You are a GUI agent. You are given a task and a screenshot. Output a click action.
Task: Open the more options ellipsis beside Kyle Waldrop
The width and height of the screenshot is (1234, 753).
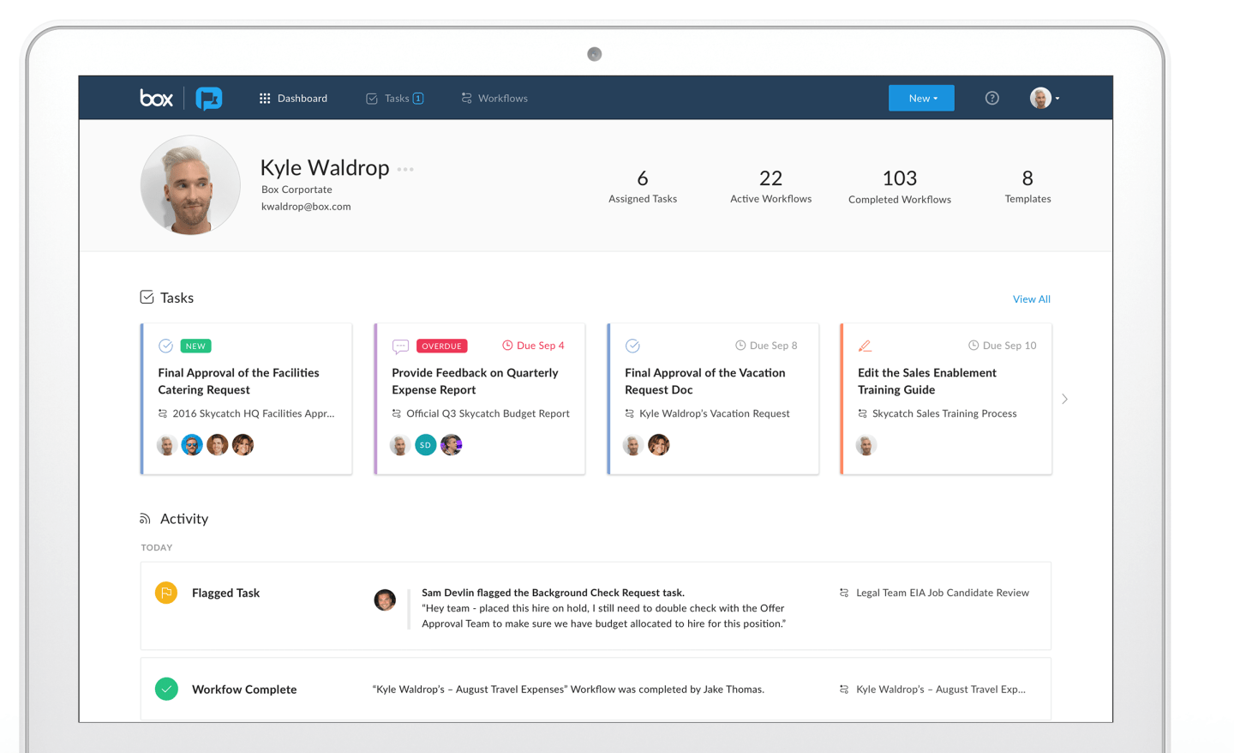(x=405, y=170)
